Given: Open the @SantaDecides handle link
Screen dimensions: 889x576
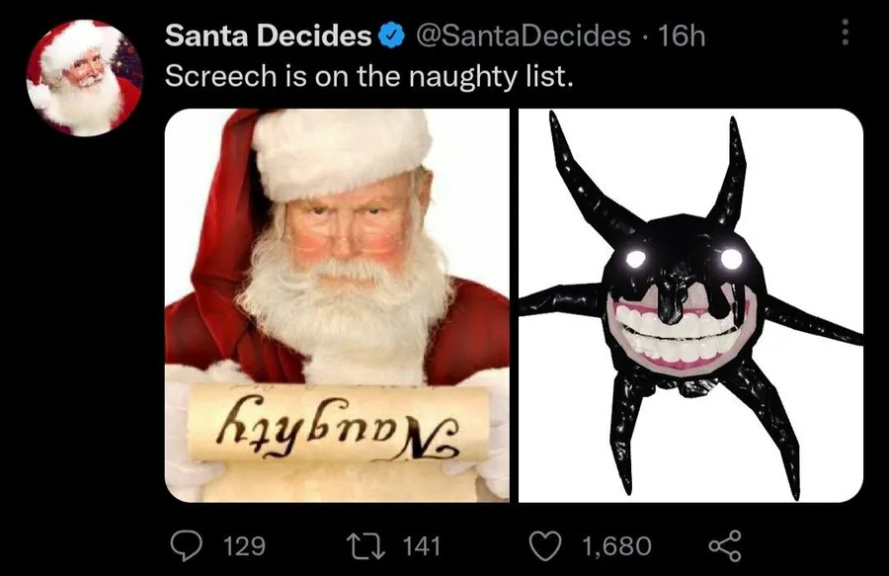Looking at the screenshot, I should click(525, 38).
